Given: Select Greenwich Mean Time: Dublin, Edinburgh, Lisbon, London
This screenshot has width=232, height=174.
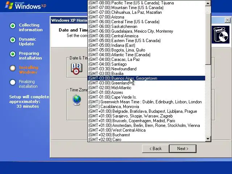Looking at the screenshot, I should [x=146, y=102].
